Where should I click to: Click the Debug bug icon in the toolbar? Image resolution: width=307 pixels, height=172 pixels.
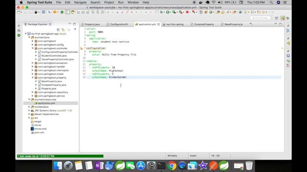point(161,12)
